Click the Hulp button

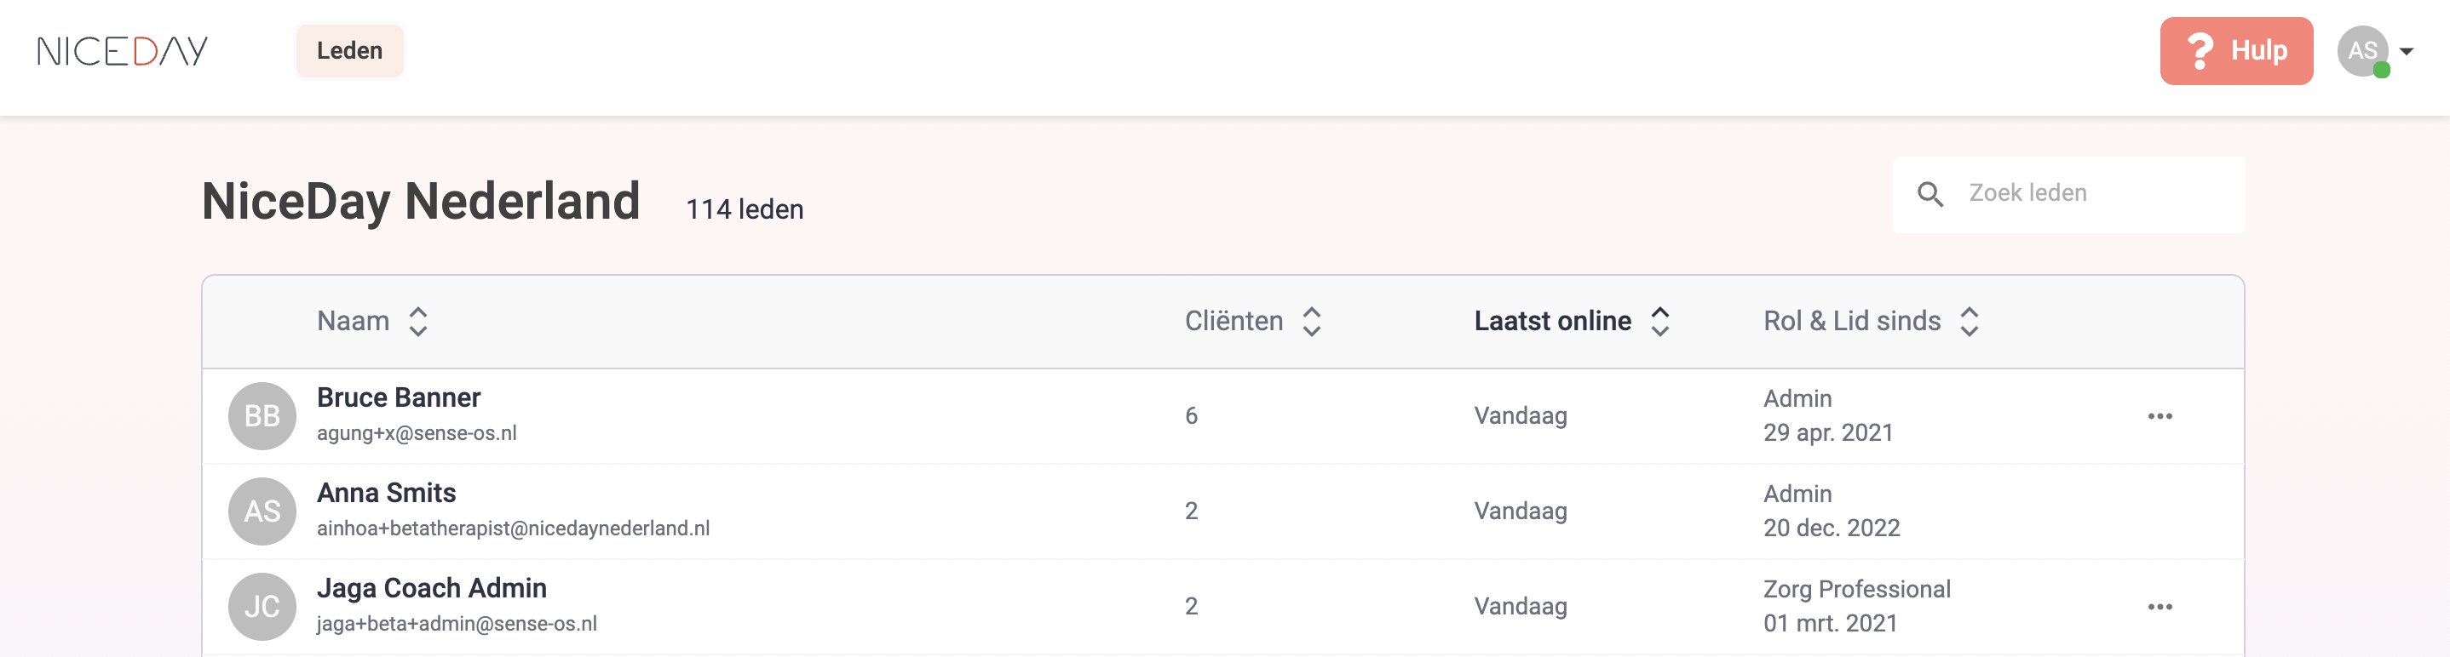coord(2236,51)
